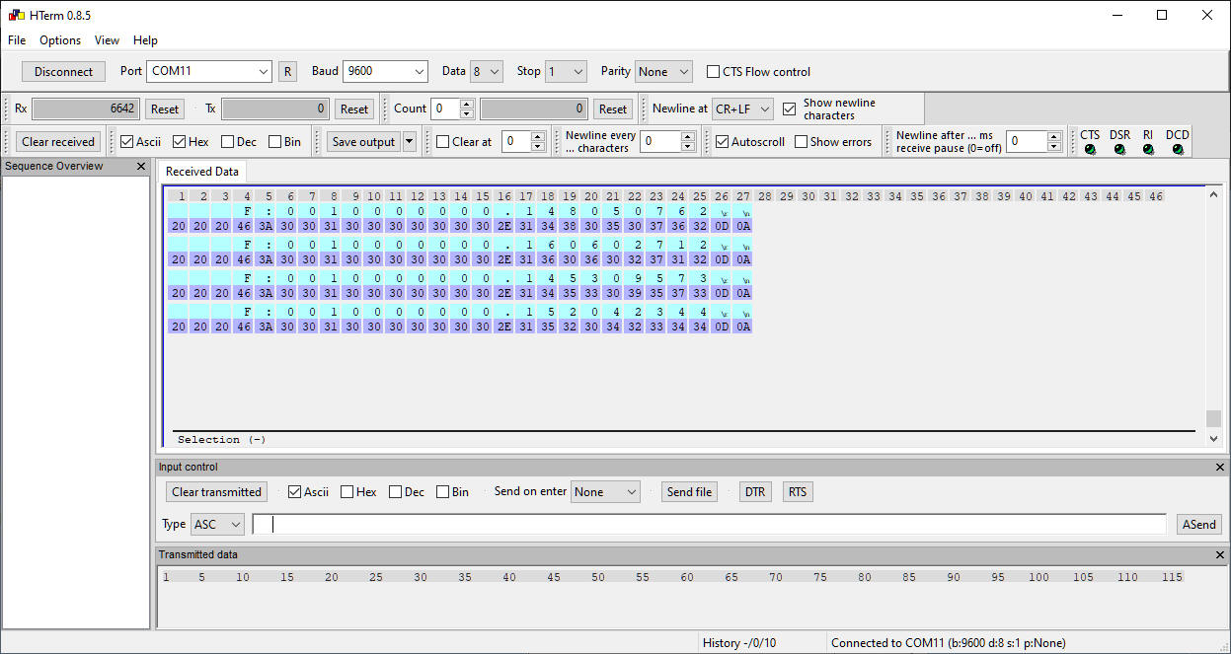
Task: Click the Received Data vertical scrollbar thumb
Action: coord(1214,418)
